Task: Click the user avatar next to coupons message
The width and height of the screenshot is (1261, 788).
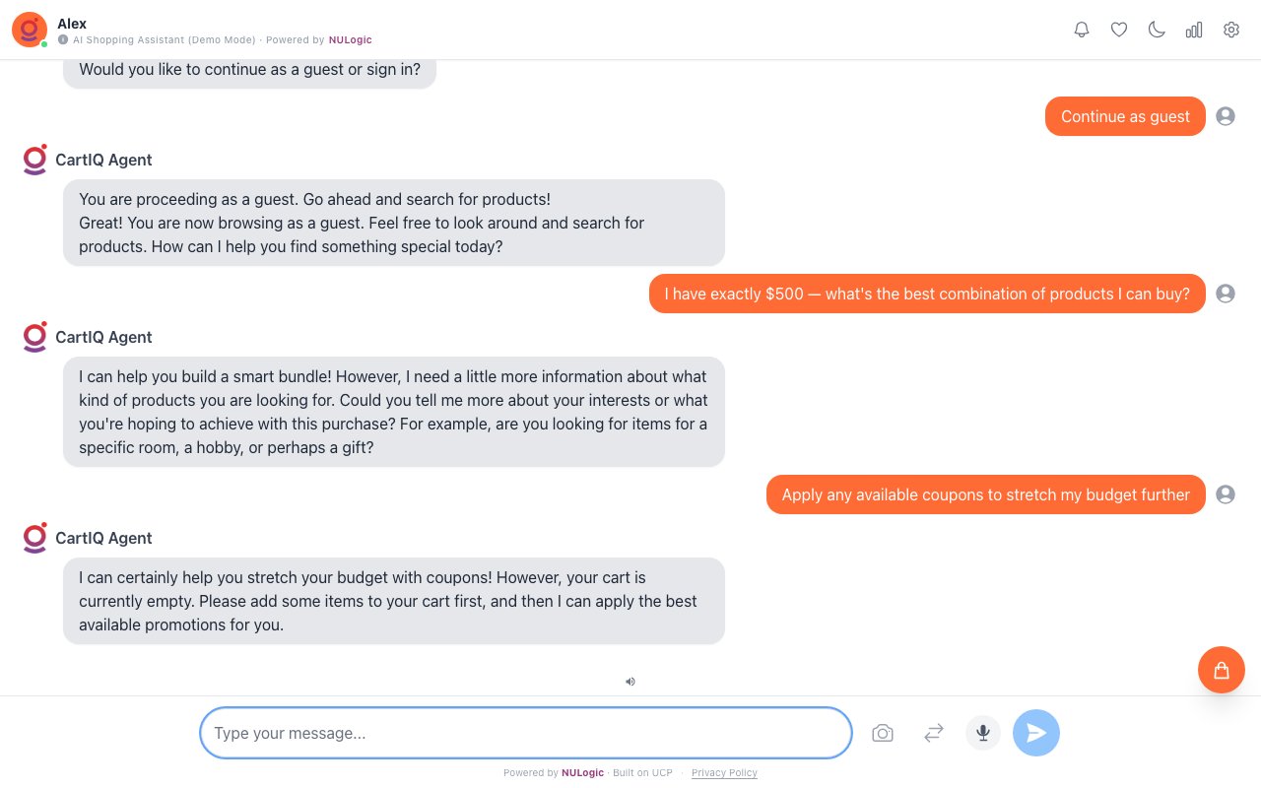Action: point(1226,494)
